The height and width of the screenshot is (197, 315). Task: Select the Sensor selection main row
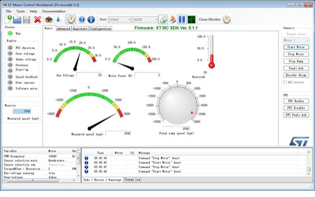tap(39, 161)
